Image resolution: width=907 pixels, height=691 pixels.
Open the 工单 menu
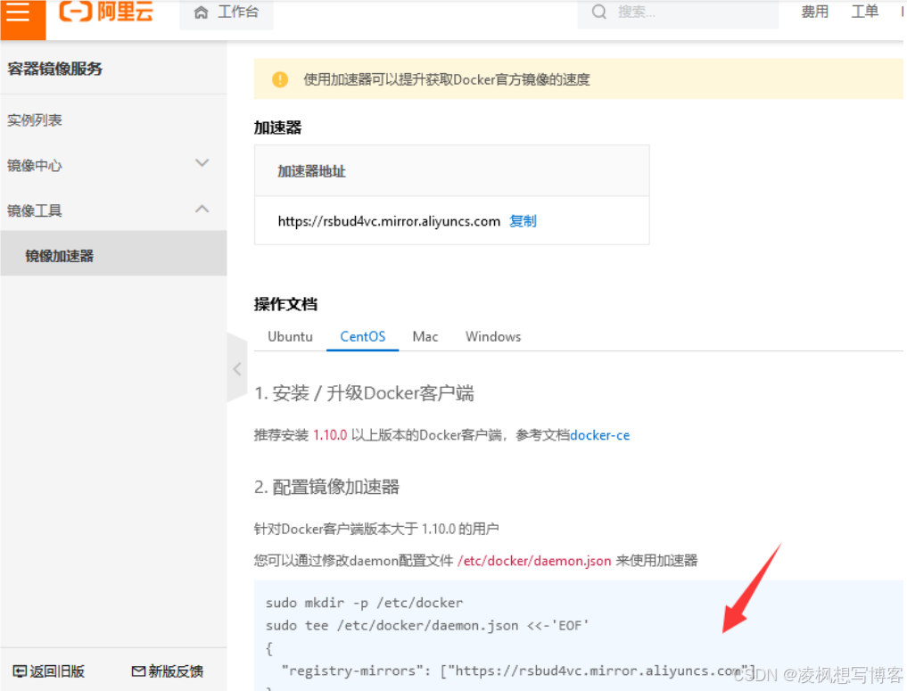pyautogui.click(x=865, y=12)
